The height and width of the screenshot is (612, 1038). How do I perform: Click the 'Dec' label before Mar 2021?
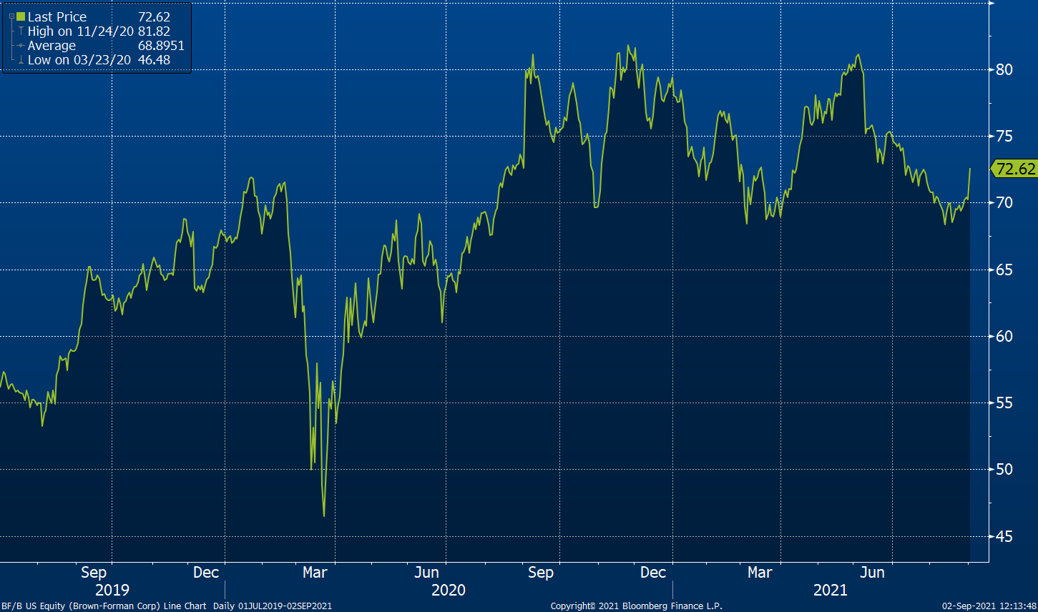click(x=653, y=573)
